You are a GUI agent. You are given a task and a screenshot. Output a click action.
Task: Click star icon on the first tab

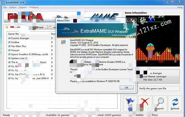click(x=7, y=27)
